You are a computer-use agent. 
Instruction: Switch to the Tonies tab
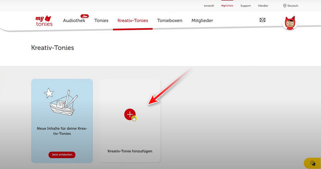click(102, 20)
